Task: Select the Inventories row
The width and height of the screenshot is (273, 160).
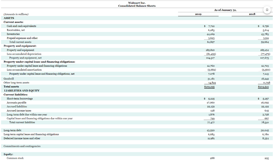Action: [x=13, y=34]
